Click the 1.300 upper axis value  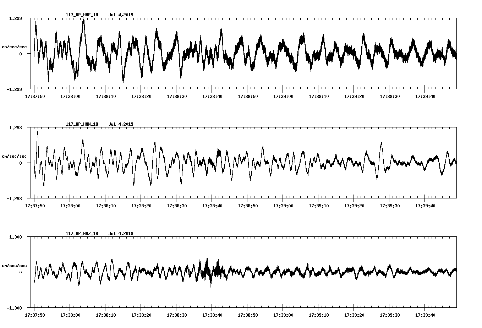pos(15,237)
